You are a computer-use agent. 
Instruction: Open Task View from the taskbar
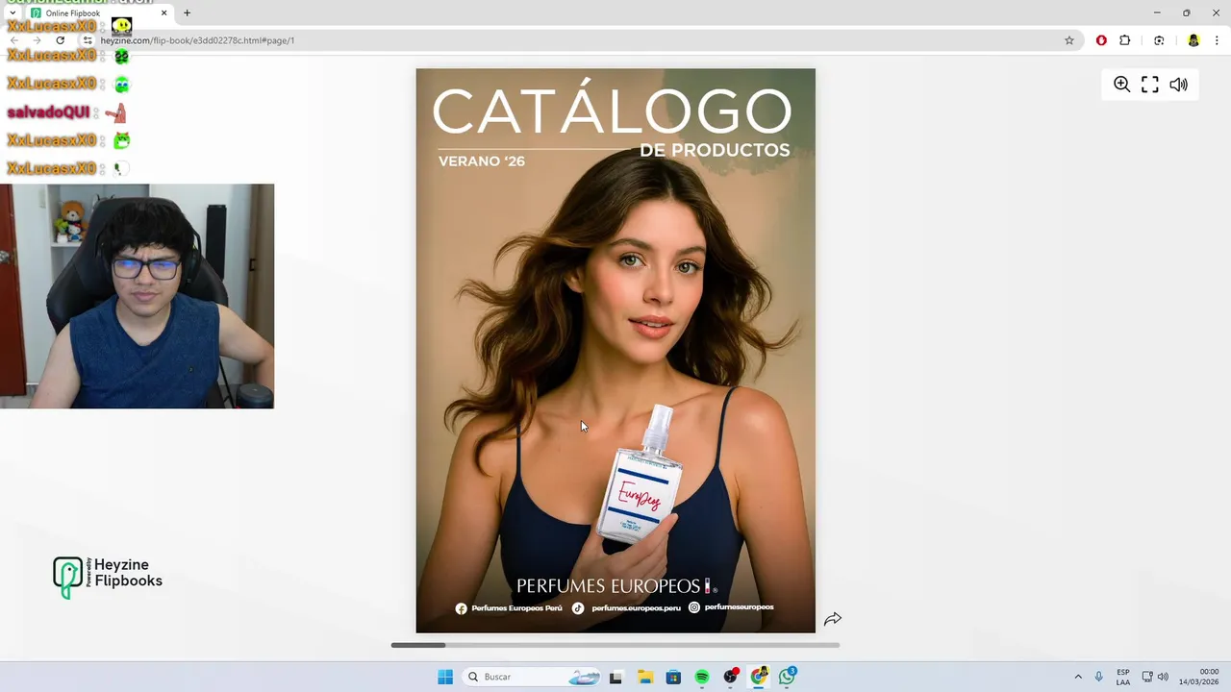click(615, 677)
